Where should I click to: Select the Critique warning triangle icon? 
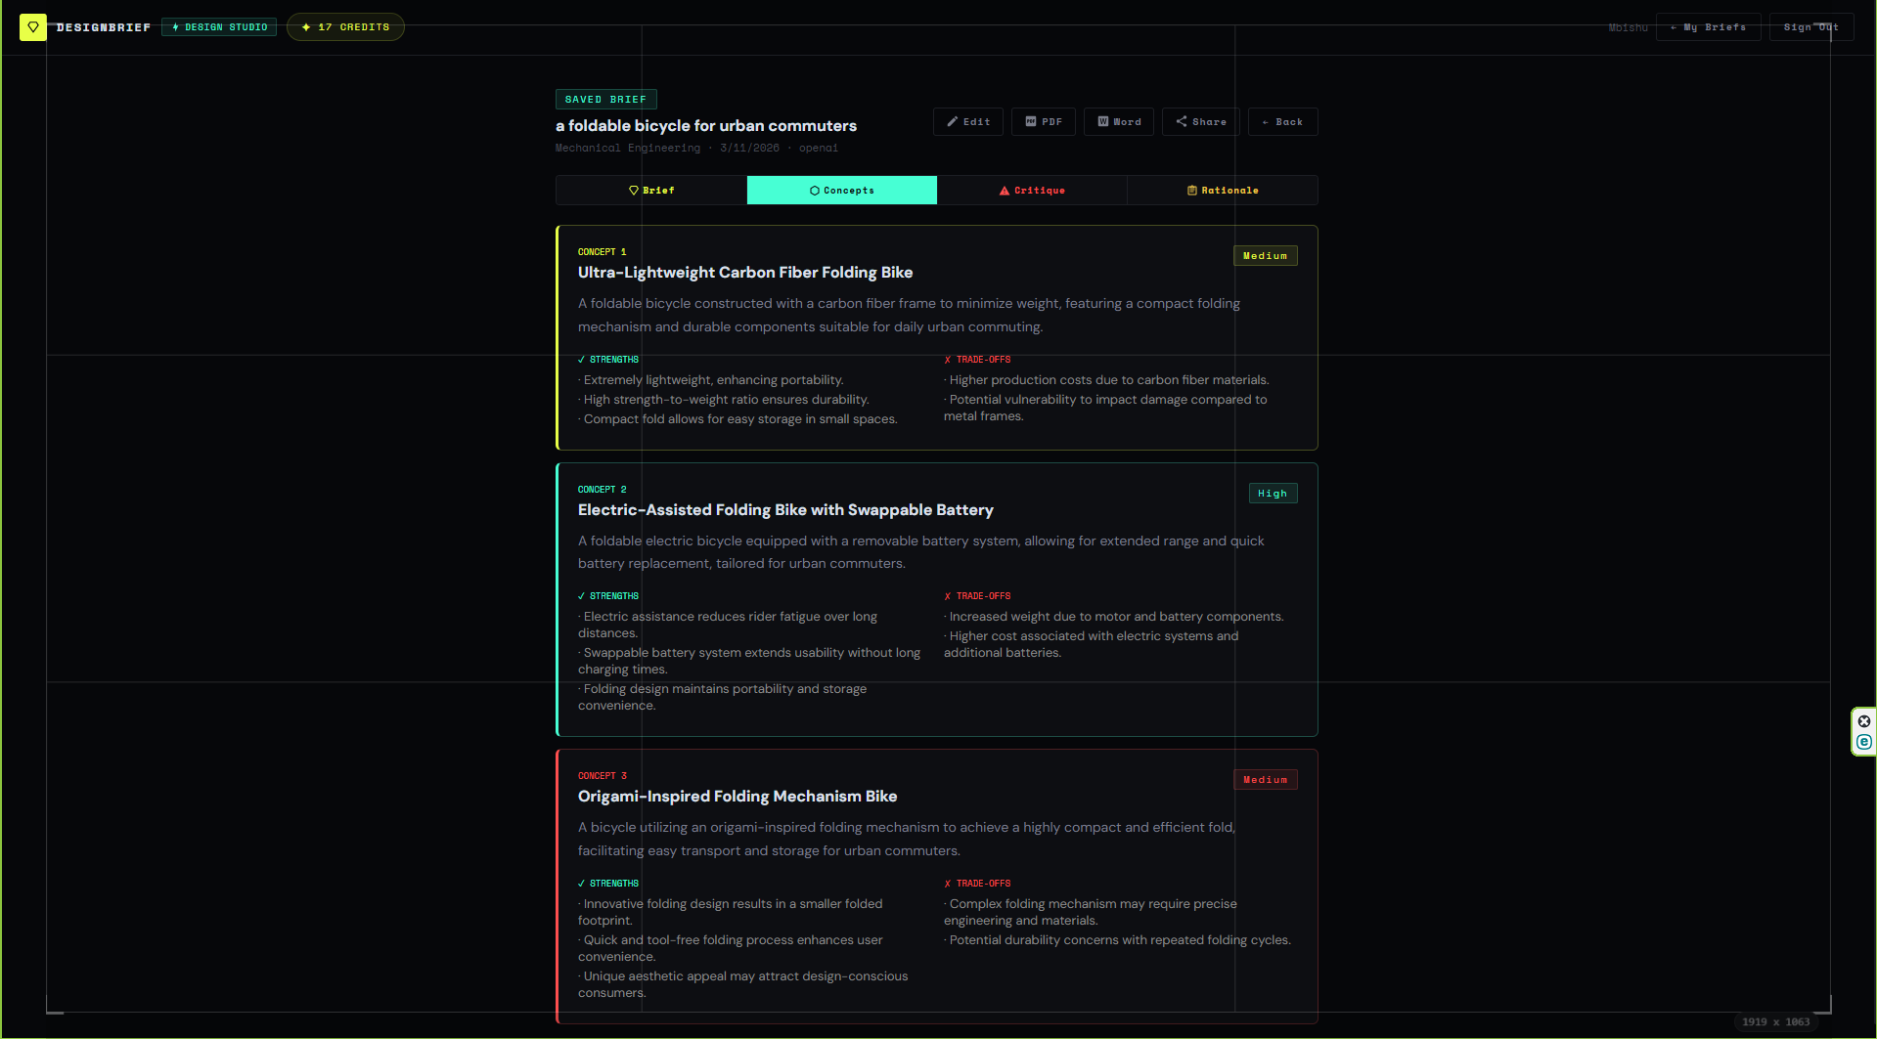click(x=1003, y=190)
